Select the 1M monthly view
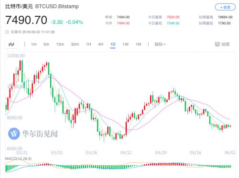The height and width of the screenshot is (178, 239). click(138, 44)
